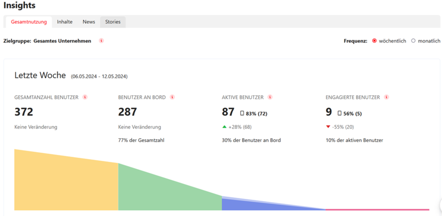Click info icon beside Engagierte Benutzer
This screenshot has height=216, width=442.
click(386, 97)
